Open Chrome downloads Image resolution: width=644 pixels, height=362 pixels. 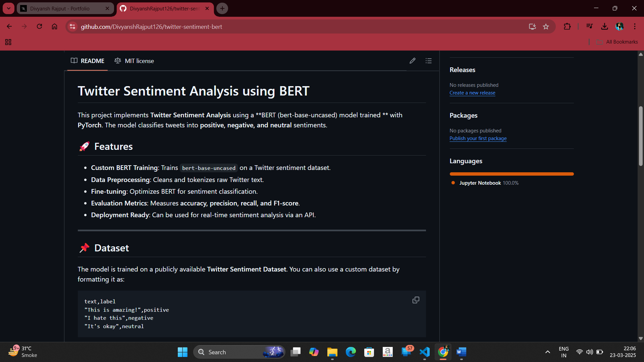tap(604, 26)
